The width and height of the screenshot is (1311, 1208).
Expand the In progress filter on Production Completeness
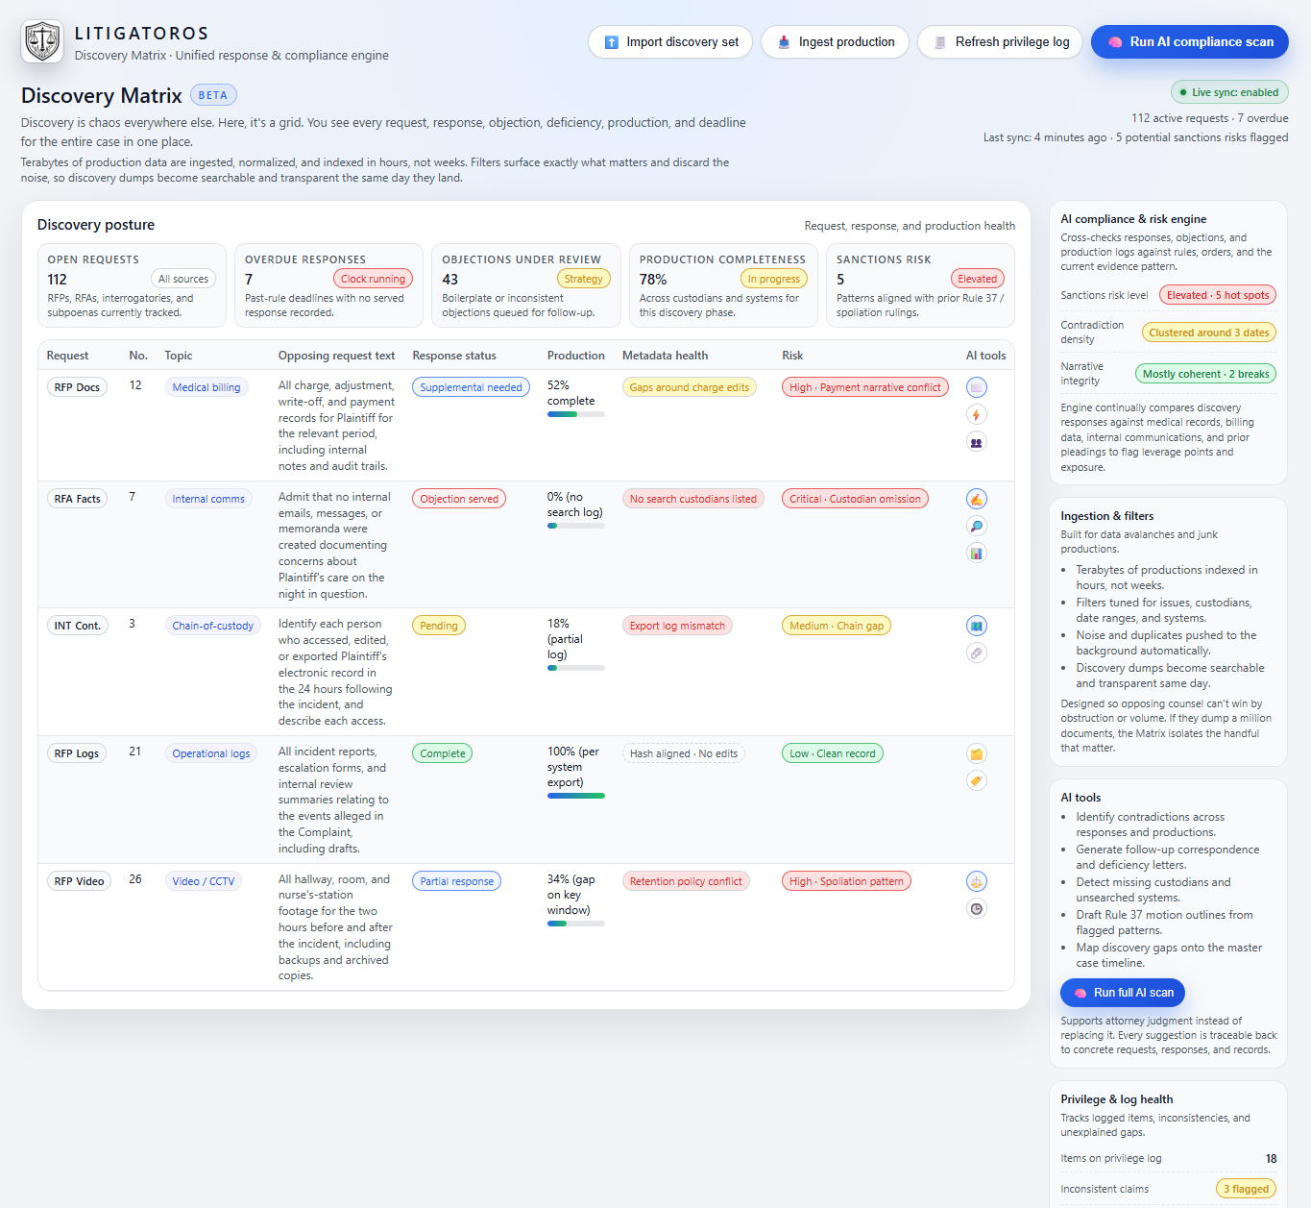coord(774,278)
